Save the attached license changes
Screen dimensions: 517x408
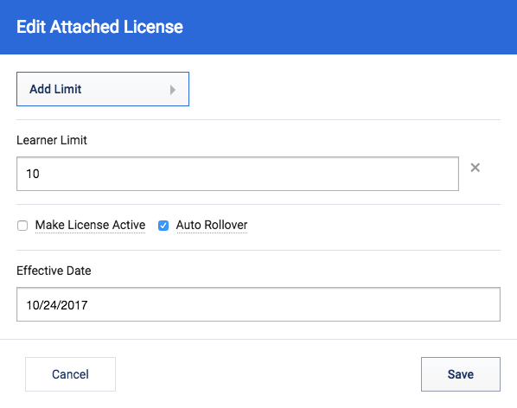pos(461,374)
